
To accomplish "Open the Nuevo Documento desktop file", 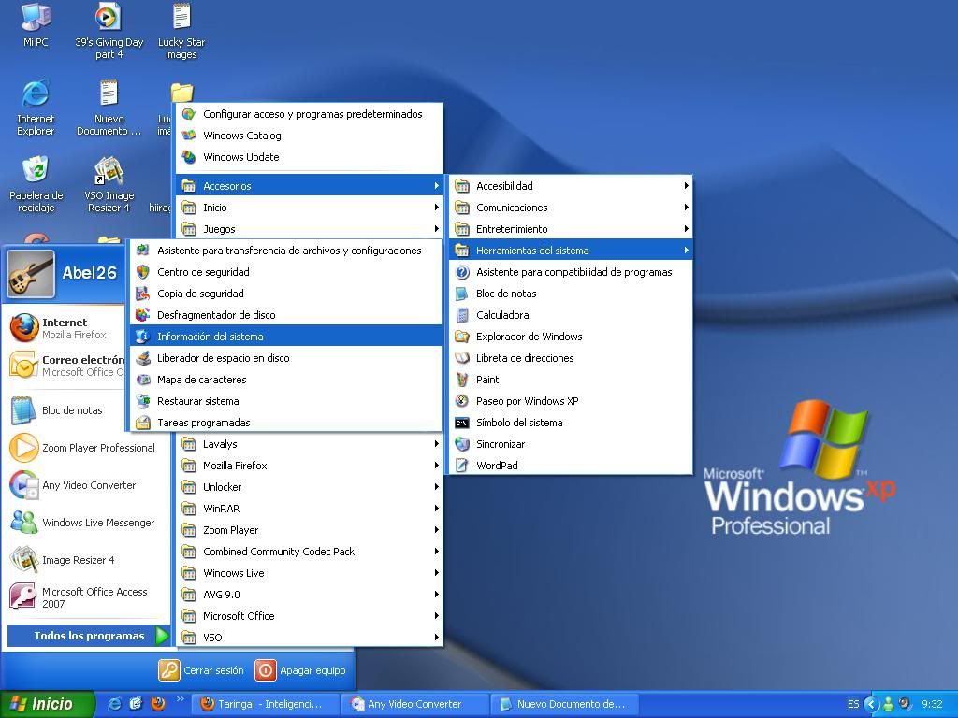I will (109, 107).
